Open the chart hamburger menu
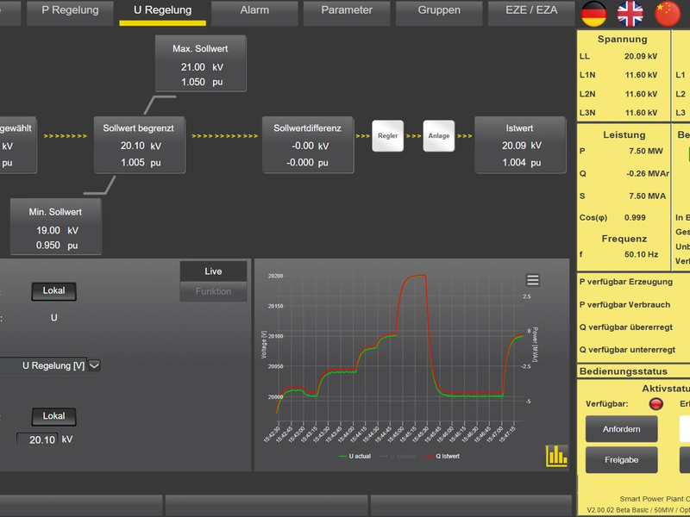 pyautogui.click(x=533, y=280)
